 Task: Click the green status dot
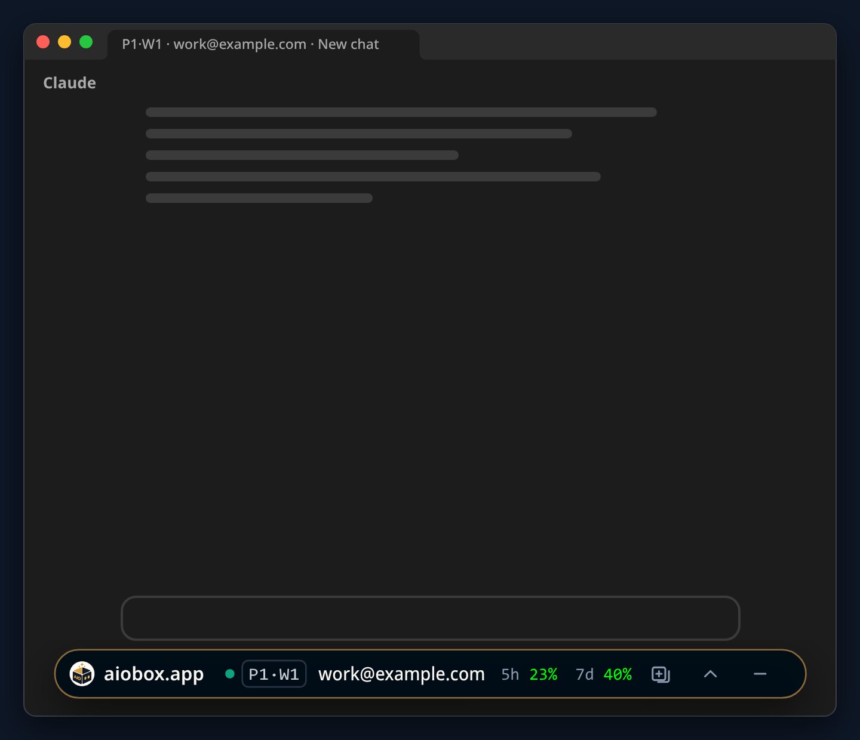pos(229,674)
